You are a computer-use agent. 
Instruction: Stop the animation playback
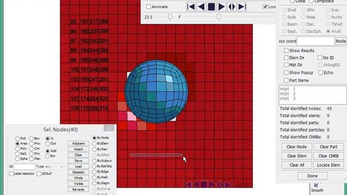point(211,7)
